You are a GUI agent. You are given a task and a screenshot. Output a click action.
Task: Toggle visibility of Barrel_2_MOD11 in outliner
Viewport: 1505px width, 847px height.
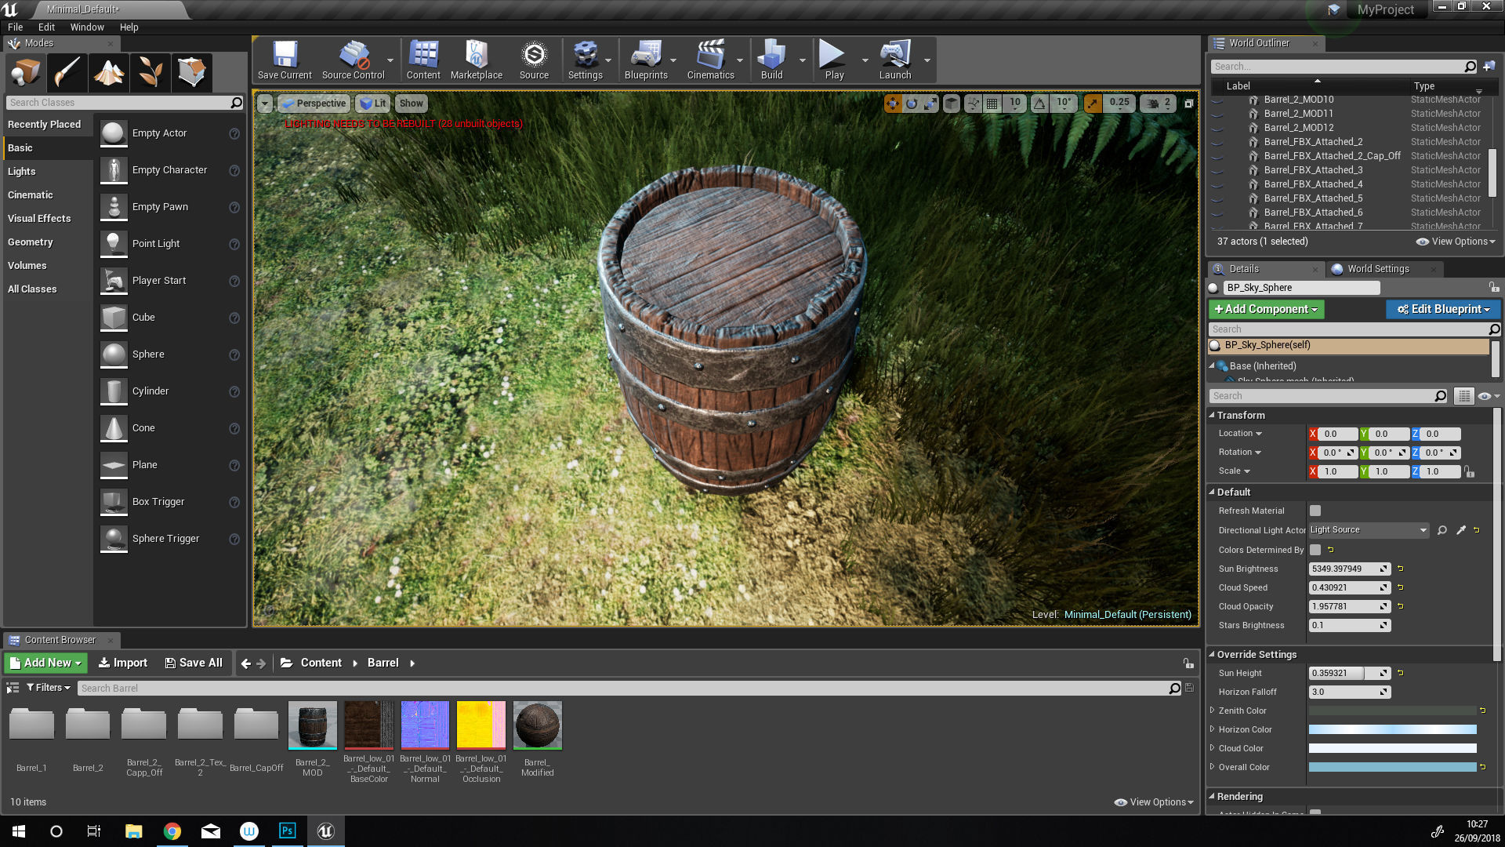[1217, 114]
